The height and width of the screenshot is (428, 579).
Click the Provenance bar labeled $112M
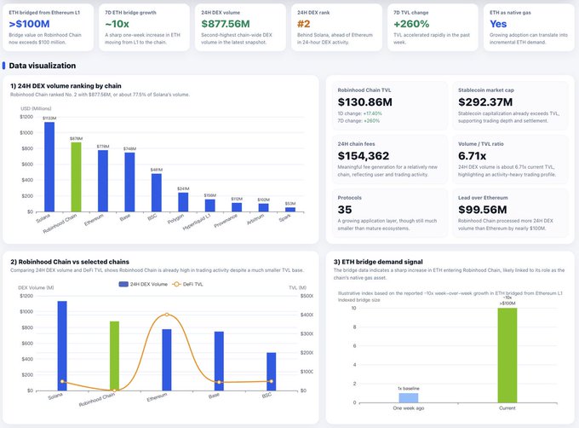click(x=237, y=207)
